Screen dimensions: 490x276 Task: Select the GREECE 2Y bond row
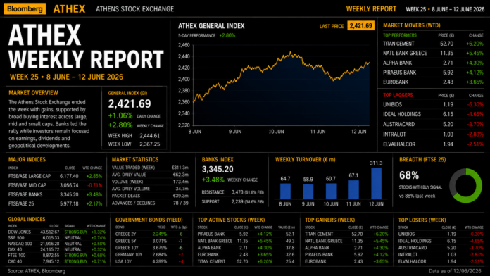pyautogui.click(x=151, y=234)
